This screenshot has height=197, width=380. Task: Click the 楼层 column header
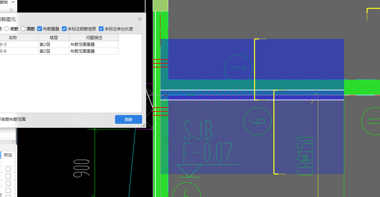[x=54, y=37]
